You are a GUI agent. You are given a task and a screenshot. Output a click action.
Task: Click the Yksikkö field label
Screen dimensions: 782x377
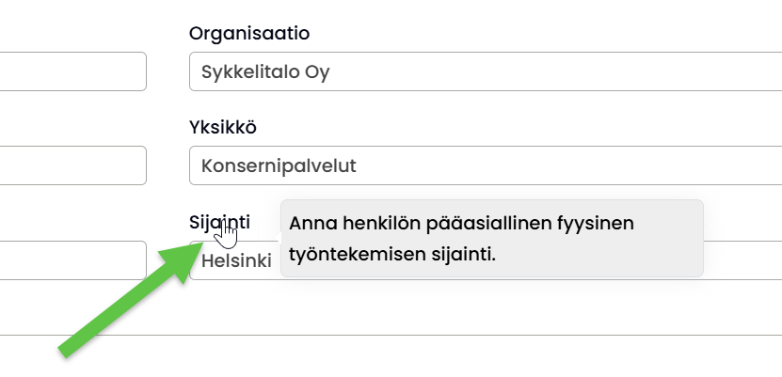click(223, 128)
